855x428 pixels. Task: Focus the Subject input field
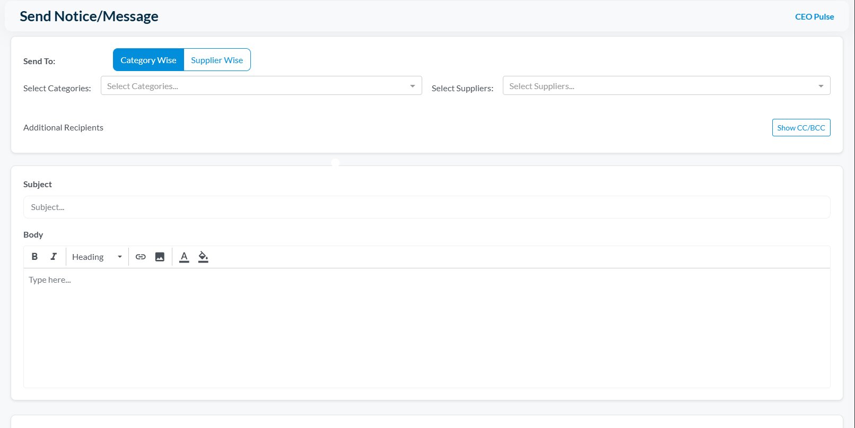click(x=426, y=207)
